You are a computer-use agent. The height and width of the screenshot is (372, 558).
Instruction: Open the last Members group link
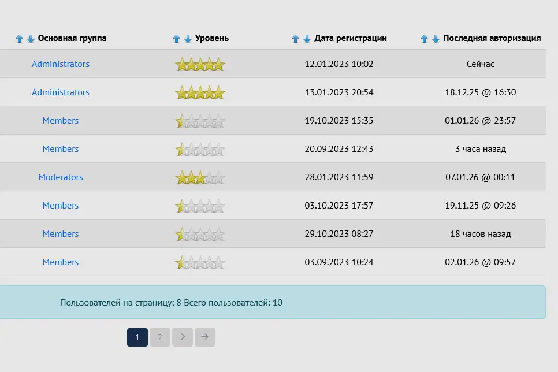coord(61,262)
